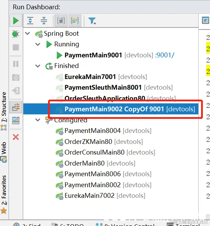Select the Running group node
This screenshot has height=226, width=210.
pyautogui.click(x=67, y=44)
